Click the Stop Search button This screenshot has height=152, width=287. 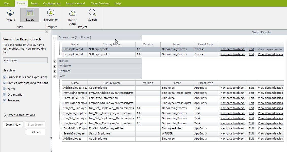pyautogui.click(x=35, y=125)
